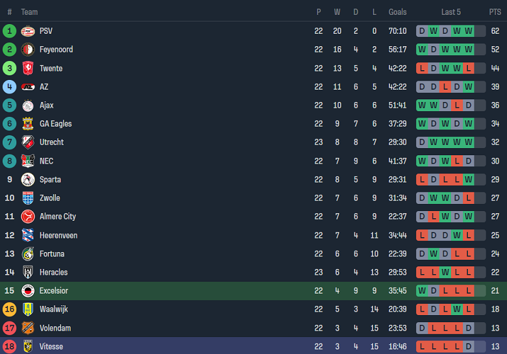Open the Almere City team link
Image resolution: width=507 pixels, height=354 pixels.
(57, 216)
